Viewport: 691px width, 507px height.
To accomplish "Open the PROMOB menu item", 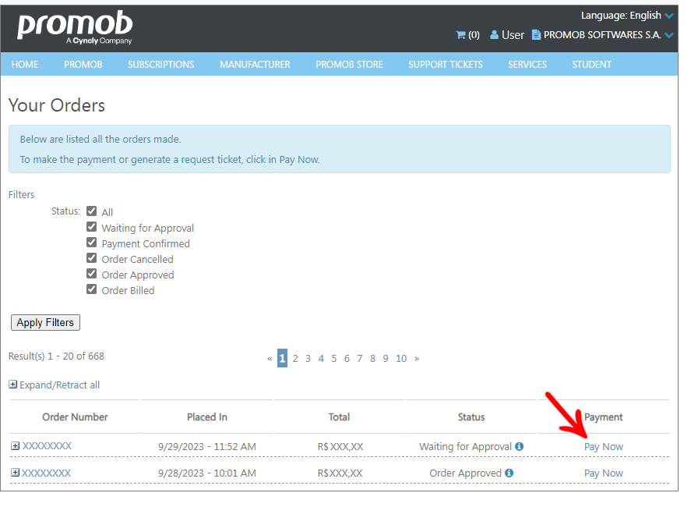I will (x=83, y=65).
